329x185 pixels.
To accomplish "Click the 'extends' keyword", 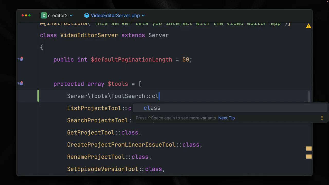I will tap(133, 35).
